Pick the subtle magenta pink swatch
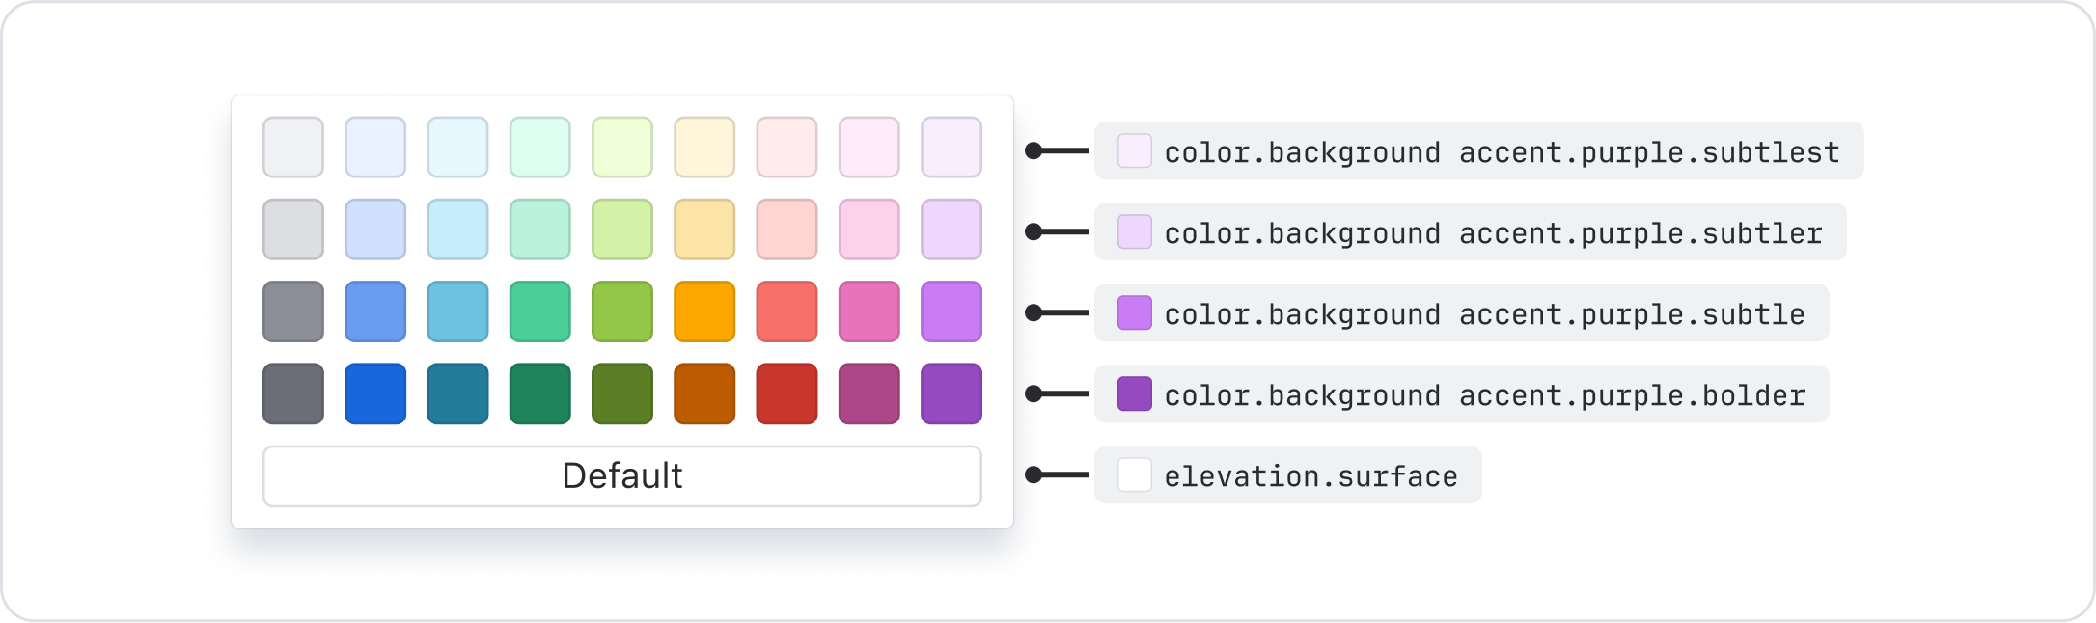 coord(869,311)
